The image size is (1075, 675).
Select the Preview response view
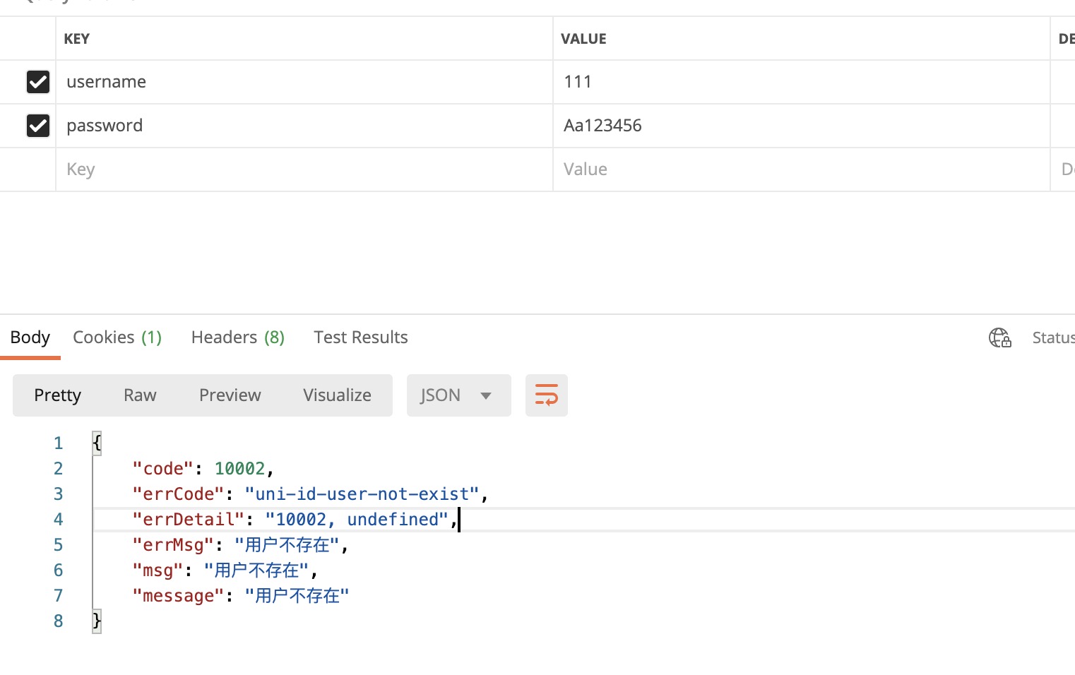coord(230,395)
